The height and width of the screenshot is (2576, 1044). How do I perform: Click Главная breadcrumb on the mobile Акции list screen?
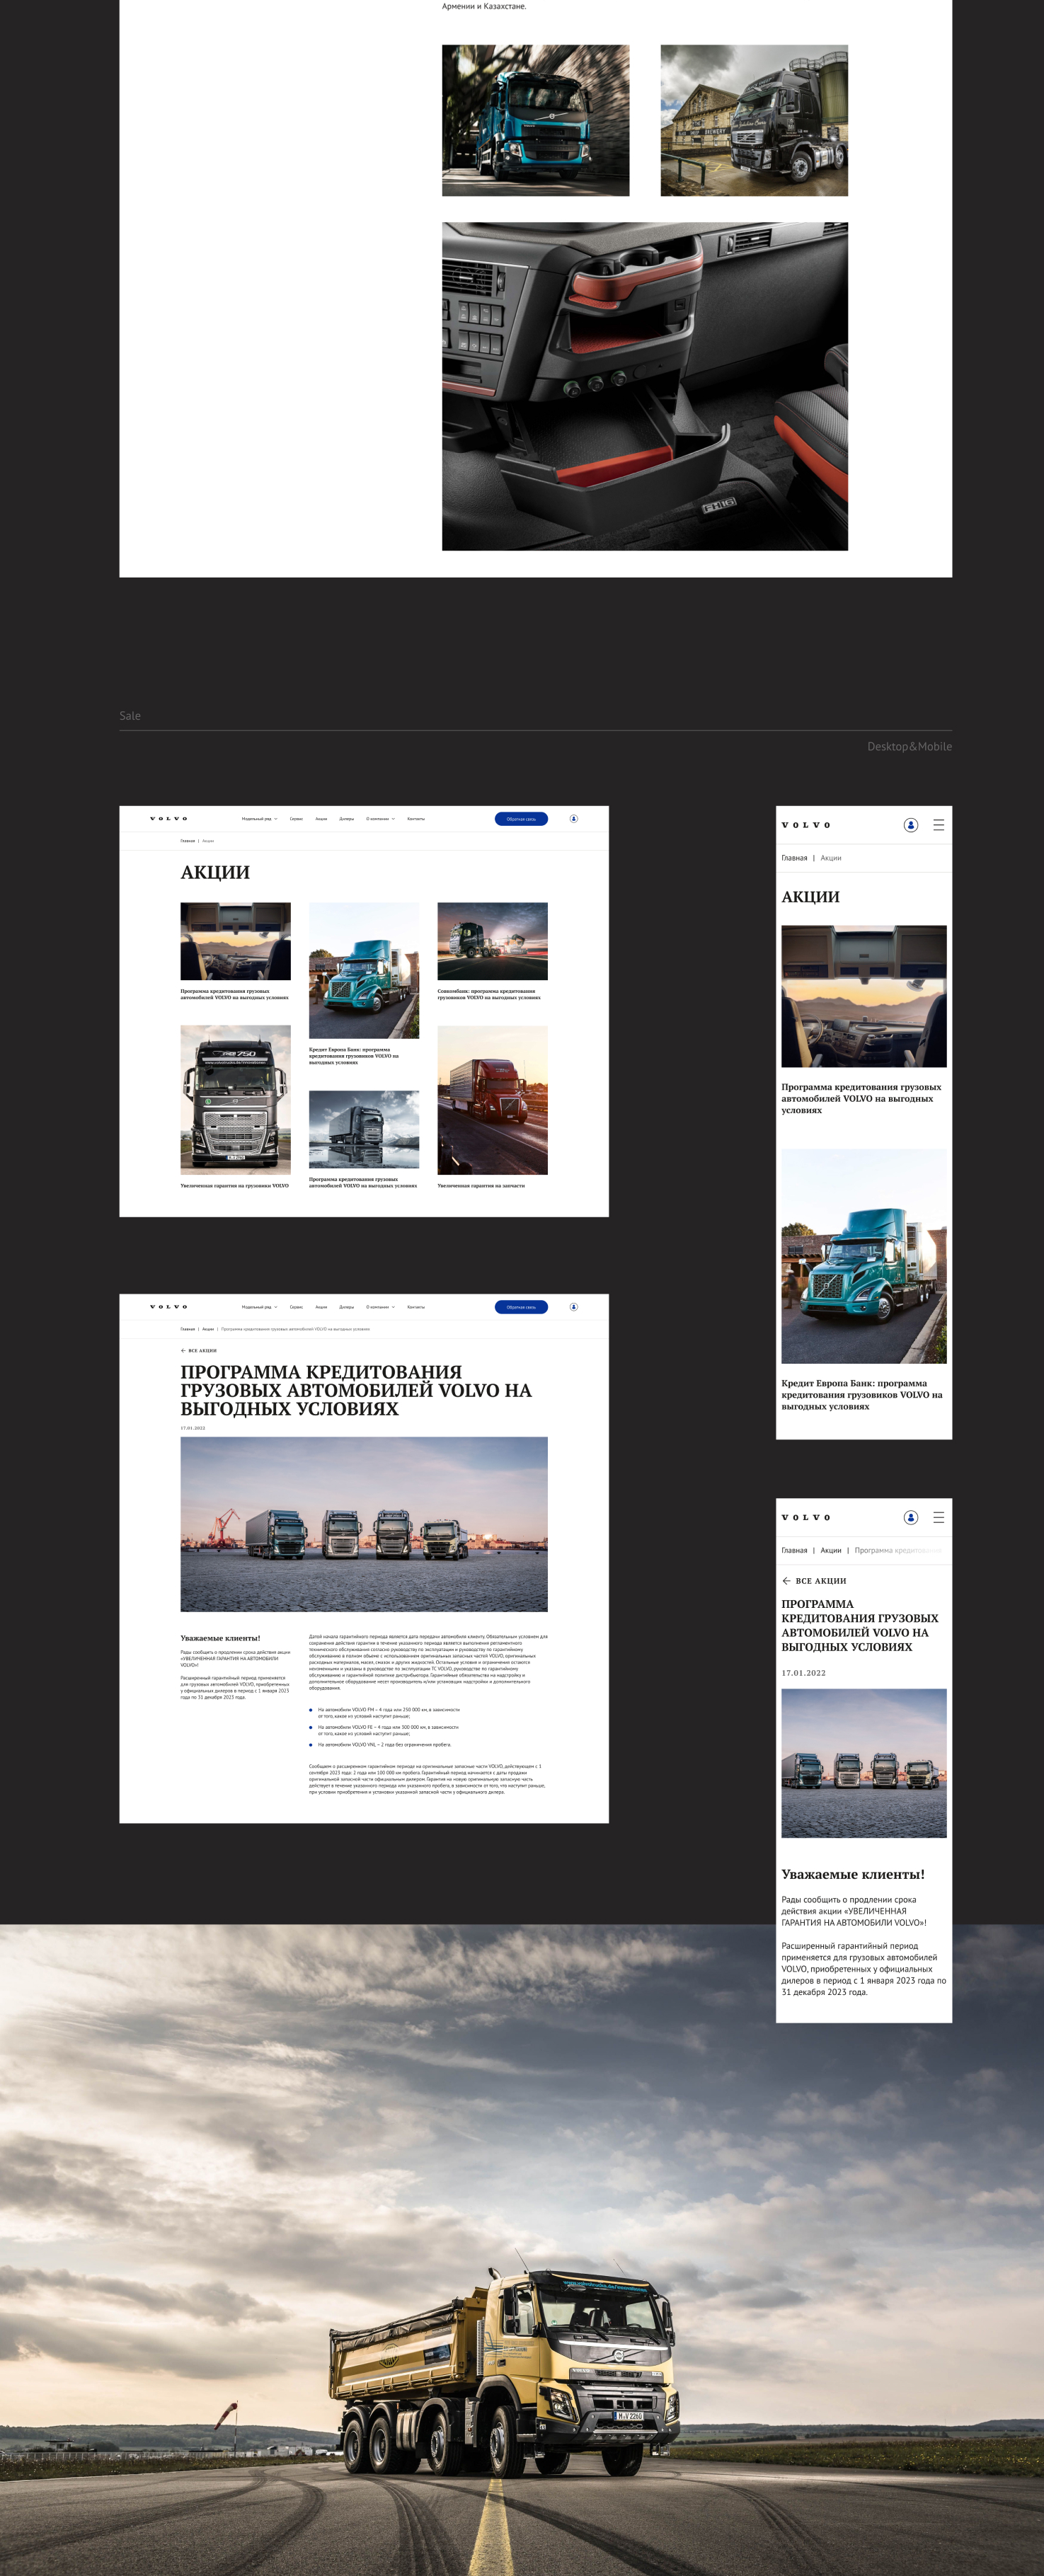794,858
